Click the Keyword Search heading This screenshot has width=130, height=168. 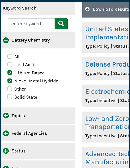pos(20,8)
